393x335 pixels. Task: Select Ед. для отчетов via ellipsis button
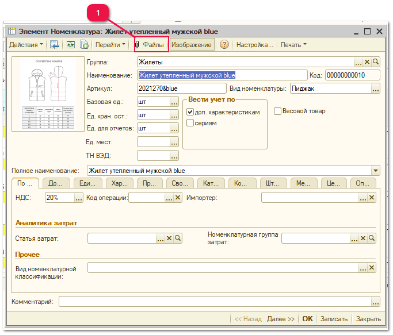tap(174, 128)
